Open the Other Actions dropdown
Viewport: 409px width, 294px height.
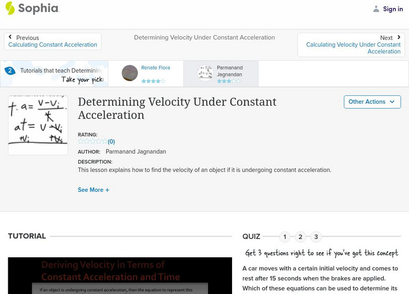tap(371, 102)
